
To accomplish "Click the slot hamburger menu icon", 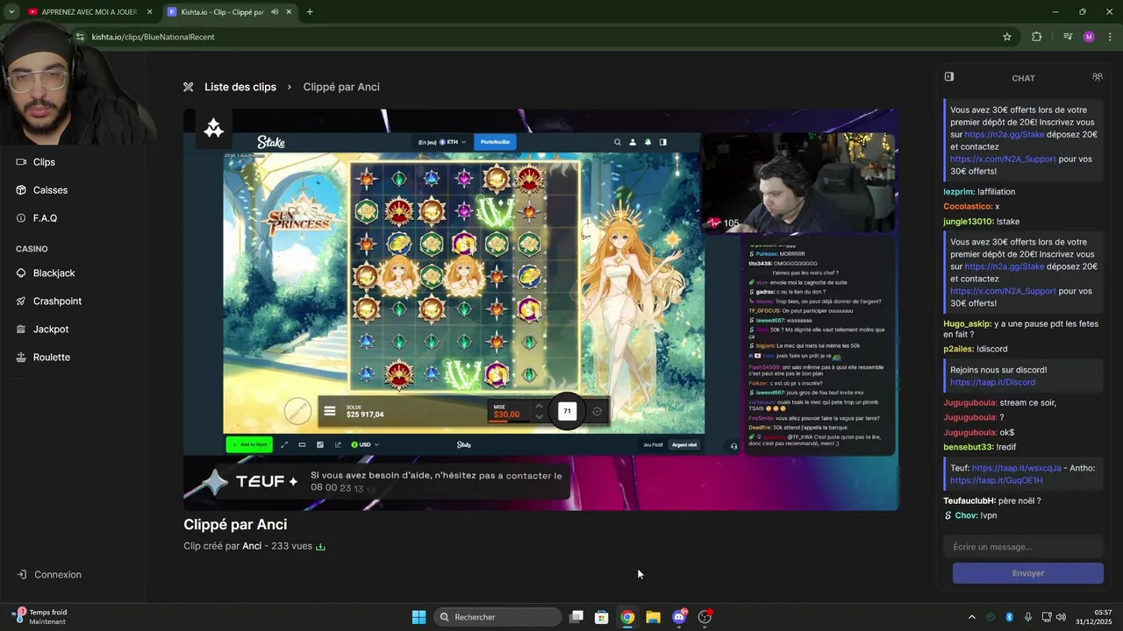I will pos(330,411).
